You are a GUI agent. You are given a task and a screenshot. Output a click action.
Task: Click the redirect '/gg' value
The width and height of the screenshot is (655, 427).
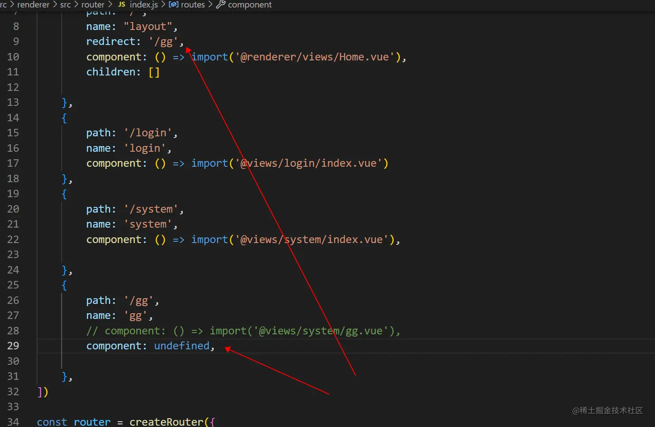coord(163,42)
